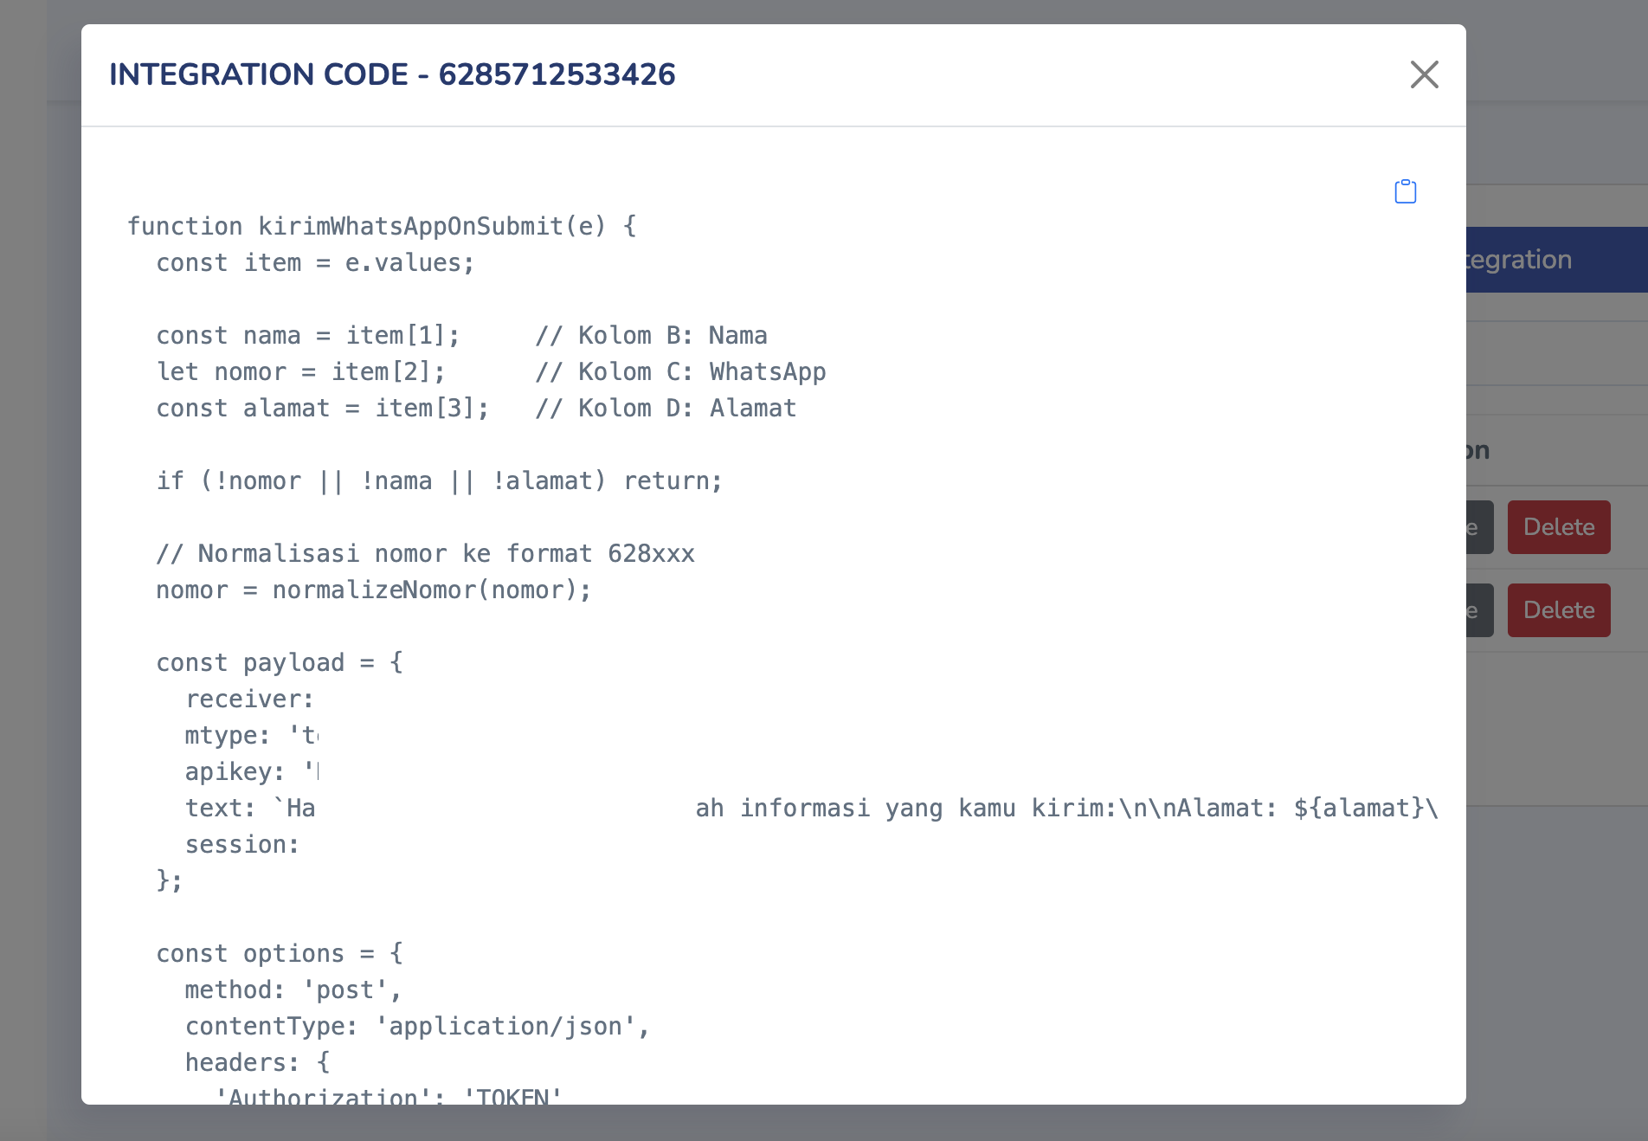Image resolution: width=1648 pixels, height=1141 pixels.
Task: Click the "method: 'post'," code line
Action: (x=293, y=990)
